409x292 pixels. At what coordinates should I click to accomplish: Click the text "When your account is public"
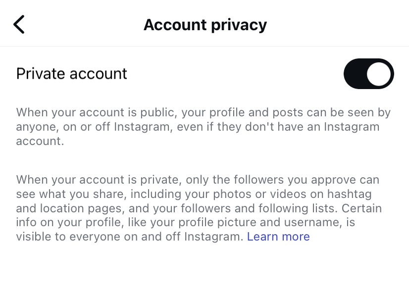[x=97, y=113]
